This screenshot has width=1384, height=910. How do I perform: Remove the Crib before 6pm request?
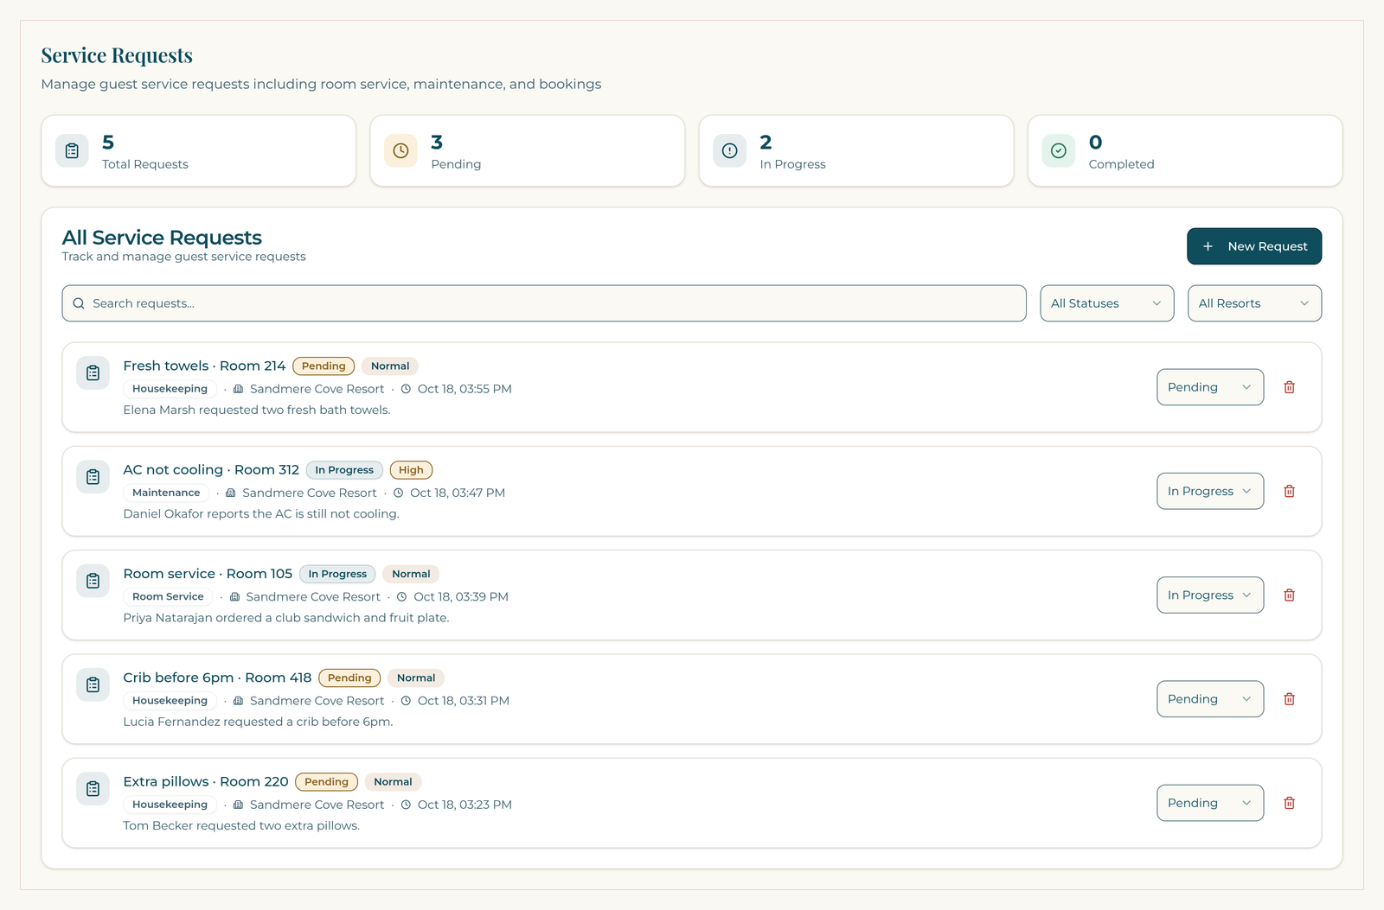[1289, 699]
